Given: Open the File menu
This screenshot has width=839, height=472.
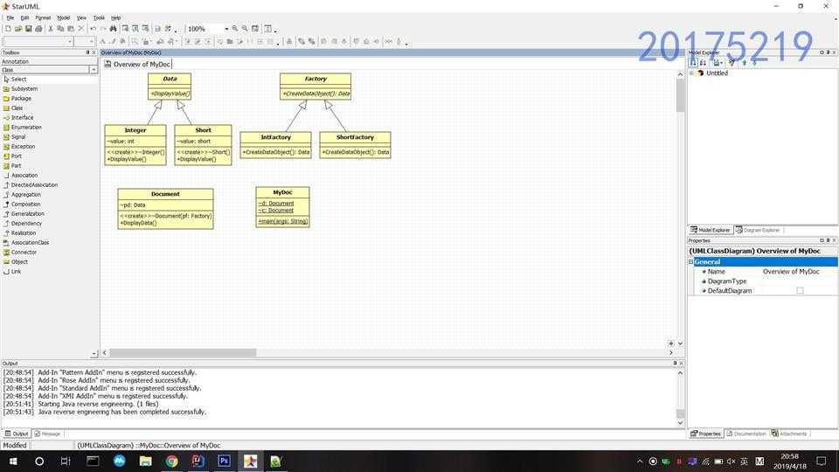Looking at the screenshot, I should [10, 17].
